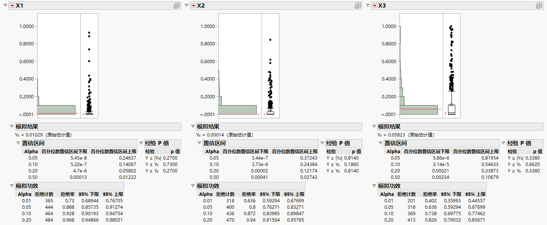The height and width of the screenshot is (225, 547).
Task: Select the X3 histogram lowest bar
Action: tap(418, 110)
